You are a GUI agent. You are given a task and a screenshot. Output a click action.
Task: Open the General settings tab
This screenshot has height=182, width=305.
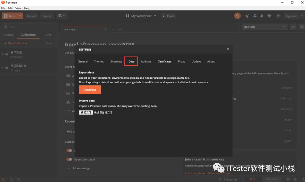[x=82, y=61]
